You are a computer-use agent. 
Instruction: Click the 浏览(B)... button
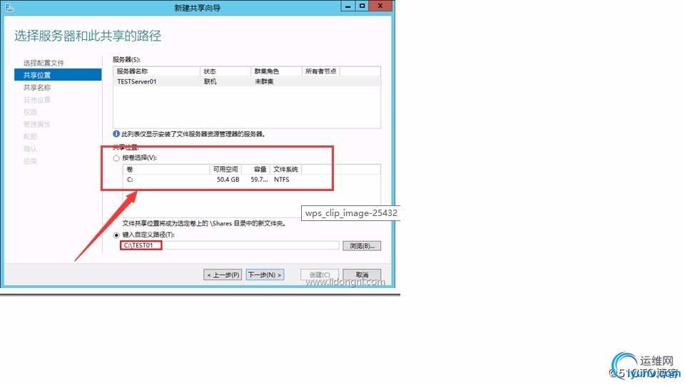(x=362, y=246)
